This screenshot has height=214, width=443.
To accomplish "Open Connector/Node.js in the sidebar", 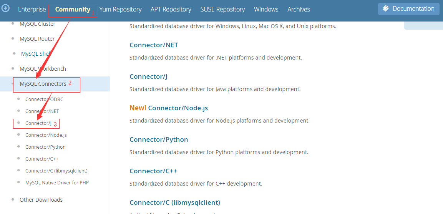I will pyautogui.click(x=46, y=135).
